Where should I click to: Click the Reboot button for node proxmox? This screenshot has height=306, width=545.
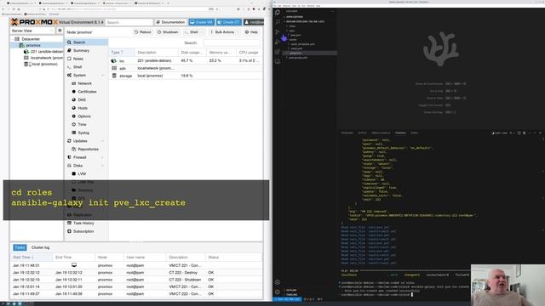[143, 32]
